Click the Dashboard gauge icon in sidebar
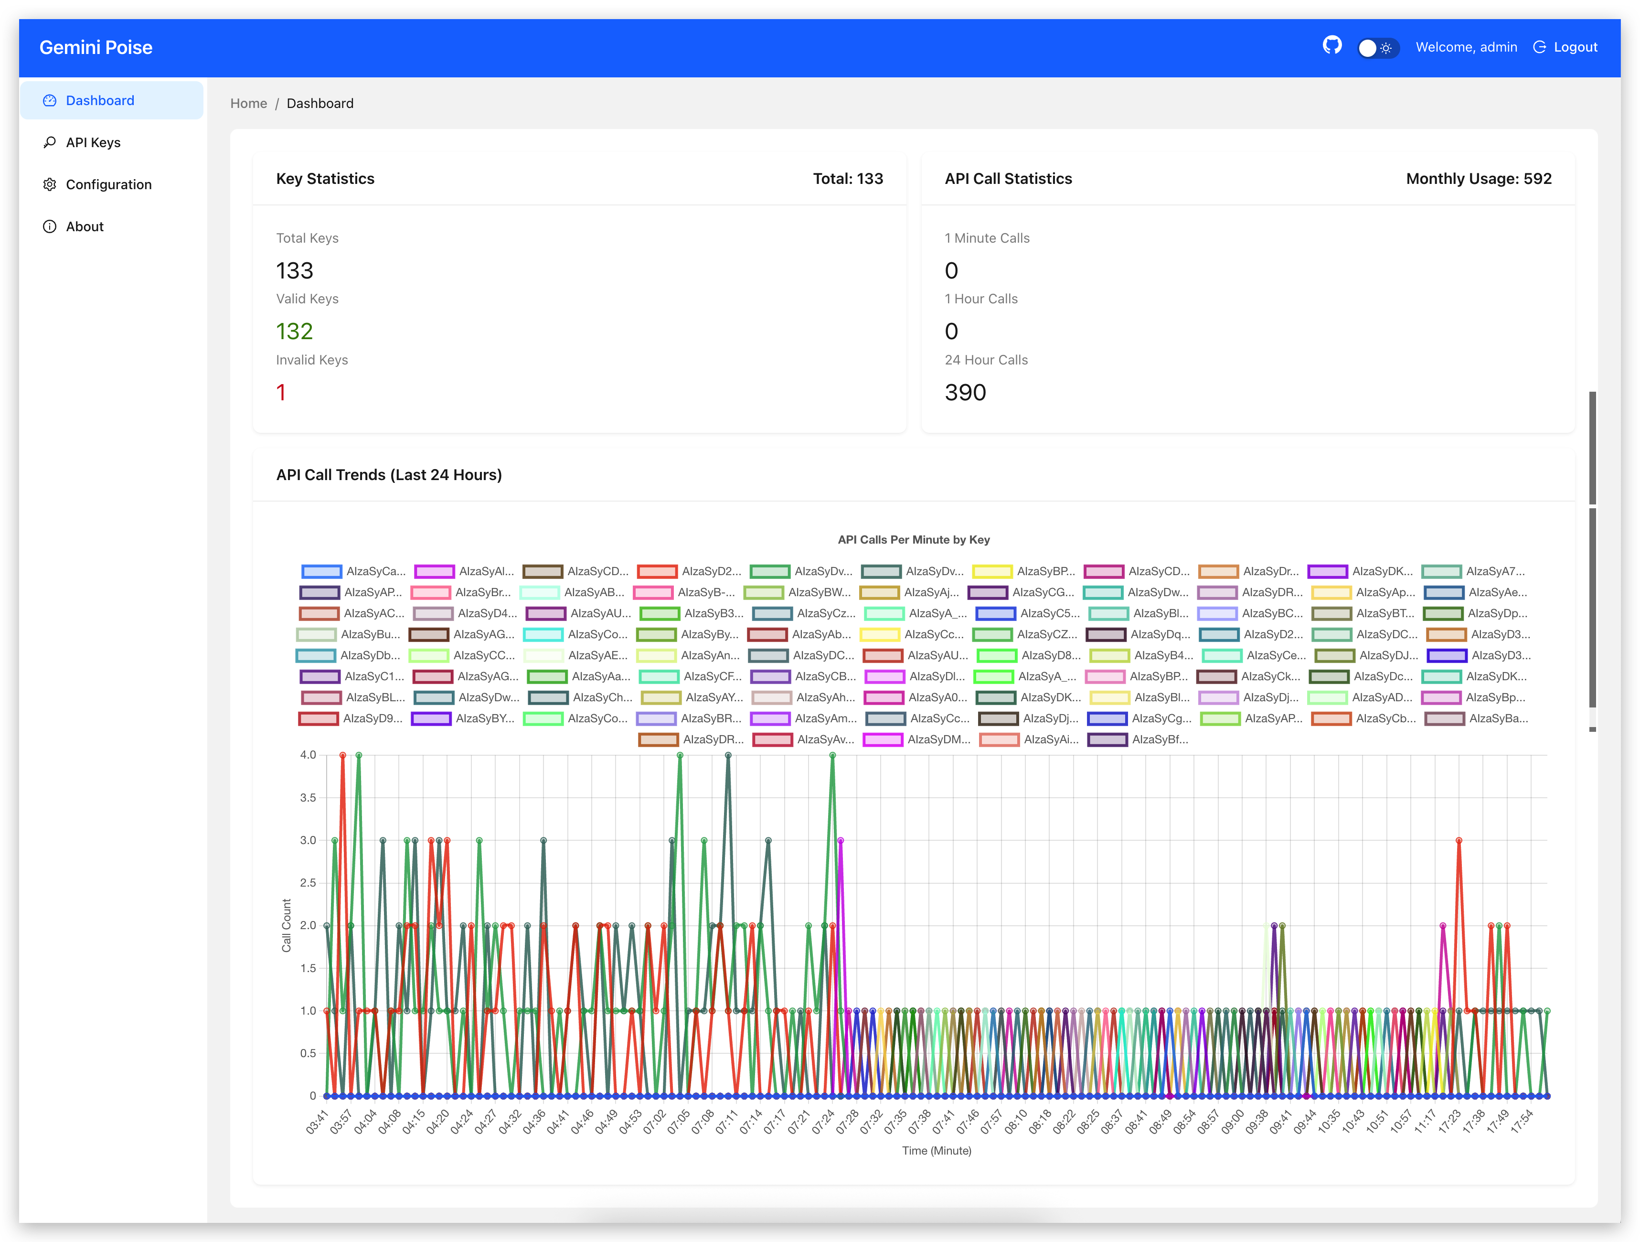This screenshot has width=1640, height=1242. (50, 100)
